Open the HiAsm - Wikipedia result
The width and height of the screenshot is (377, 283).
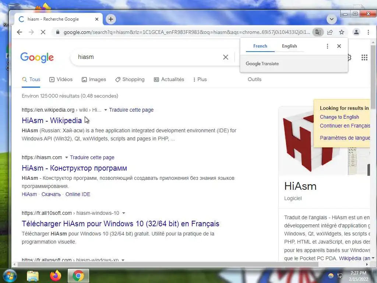[52, 120]
